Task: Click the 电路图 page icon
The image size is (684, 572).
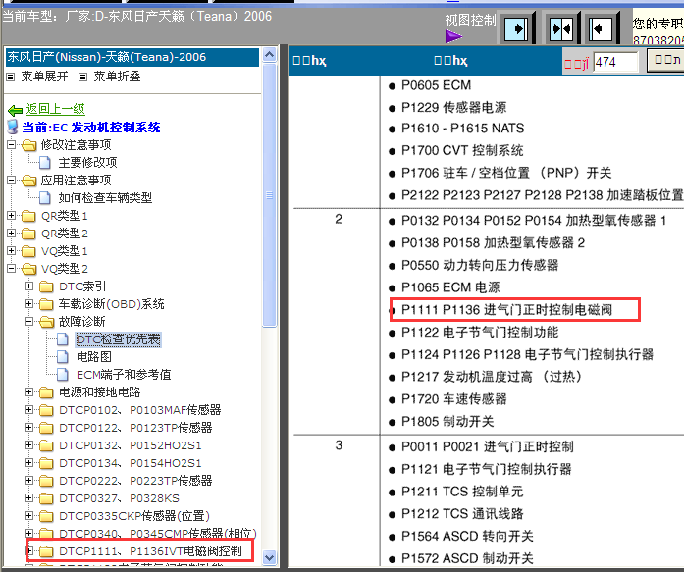Action: click(x=63, y=357)
